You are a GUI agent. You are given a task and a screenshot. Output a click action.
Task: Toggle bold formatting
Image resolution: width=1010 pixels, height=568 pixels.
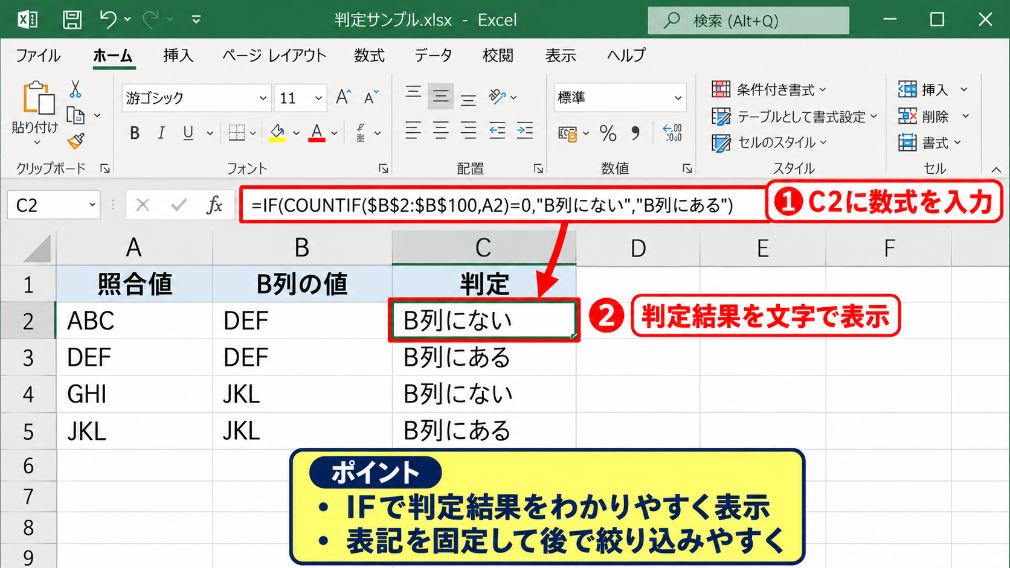point(135,133)
